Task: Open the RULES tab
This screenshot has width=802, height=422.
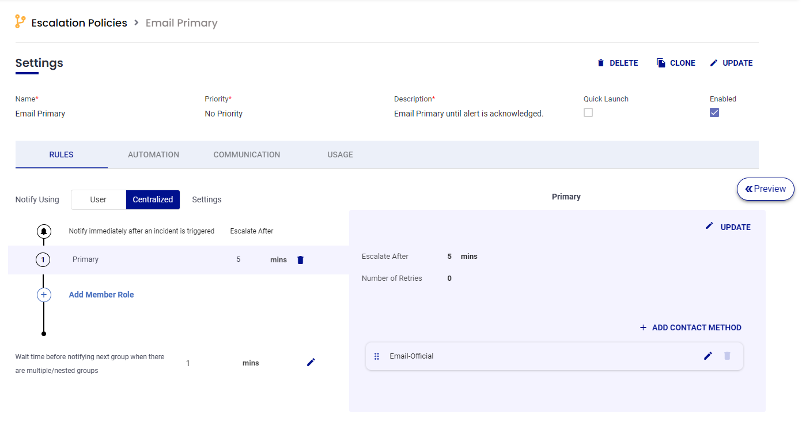Action: 62,155
